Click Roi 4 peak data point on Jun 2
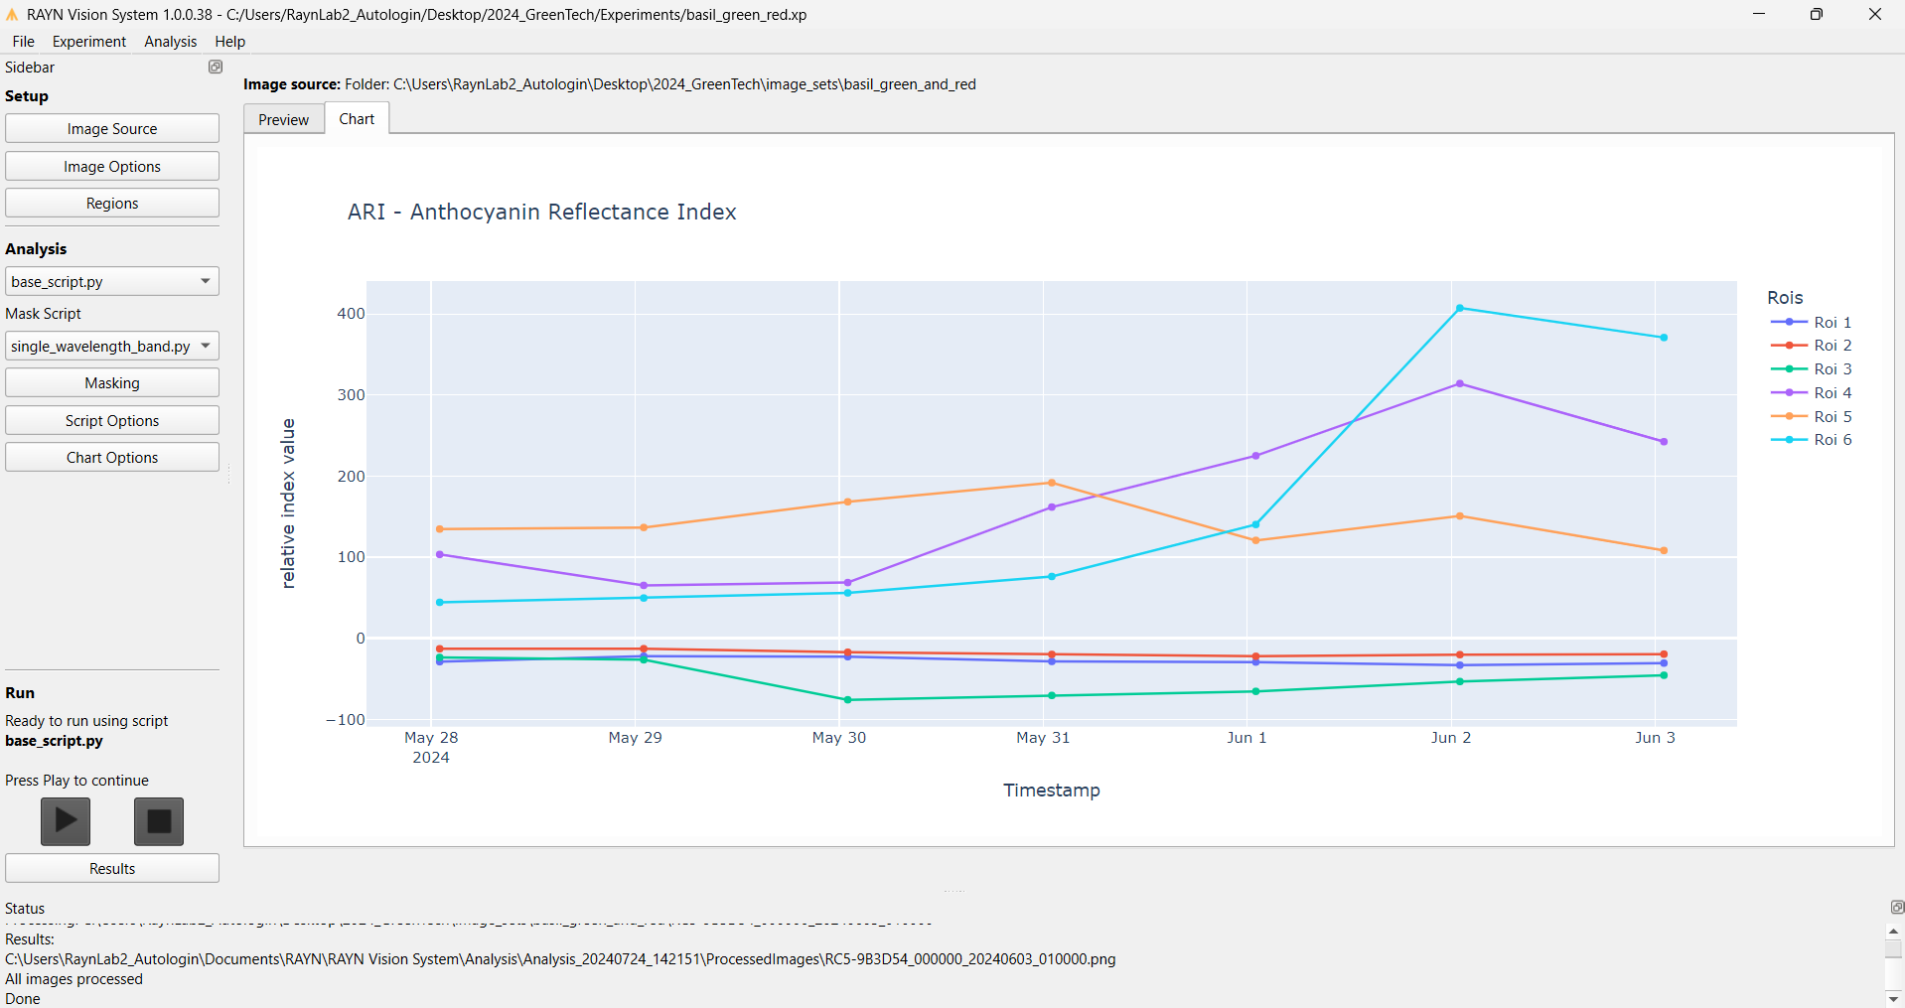This screenshot has width=1905, height=1008. [x=1459, y=383]
